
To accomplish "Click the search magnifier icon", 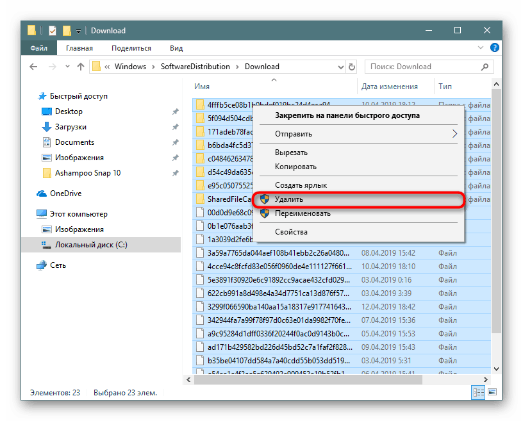I will [x=485, y=67].
